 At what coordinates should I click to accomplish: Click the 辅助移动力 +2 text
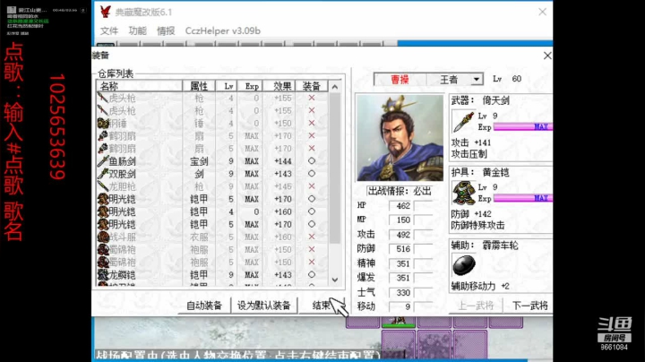[x=480, y=287]
